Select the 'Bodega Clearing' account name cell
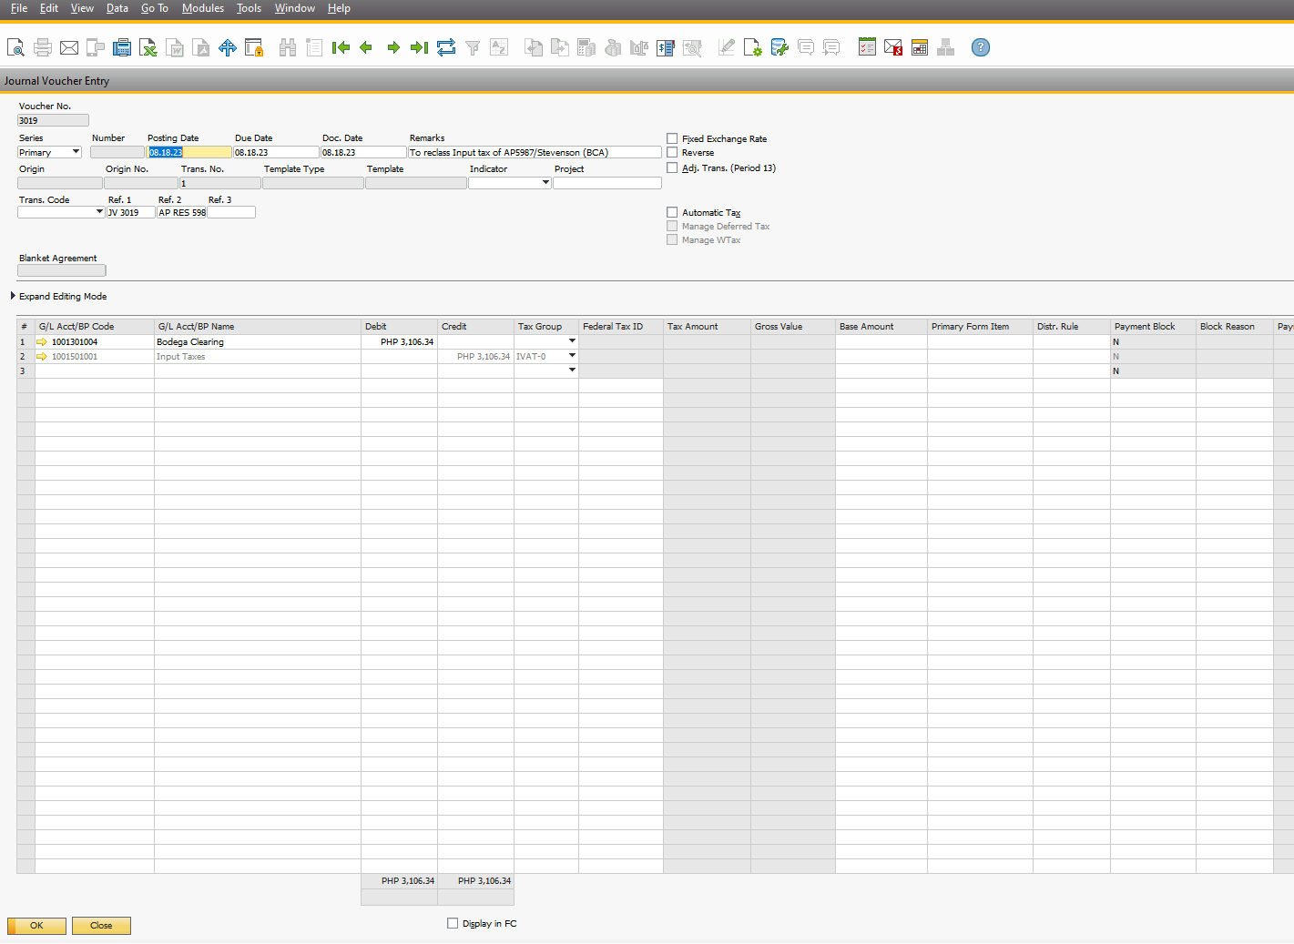Image resolution: width=1294 pixels, height=944 pixels. 258,342
